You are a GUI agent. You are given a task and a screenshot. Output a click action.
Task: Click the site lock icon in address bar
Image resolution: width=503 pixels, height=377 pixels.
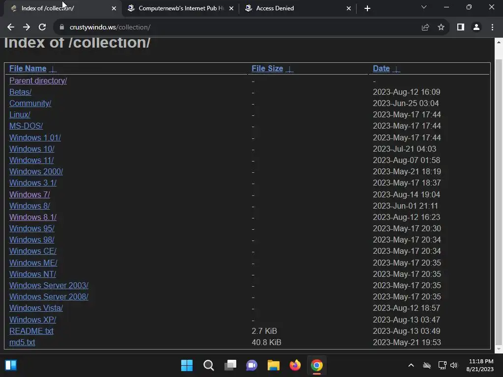pos(62,27)
